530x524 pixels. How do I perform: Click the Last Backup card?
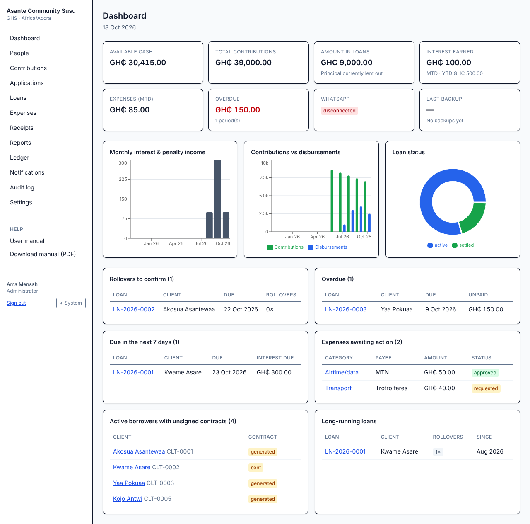click(470, 110)
